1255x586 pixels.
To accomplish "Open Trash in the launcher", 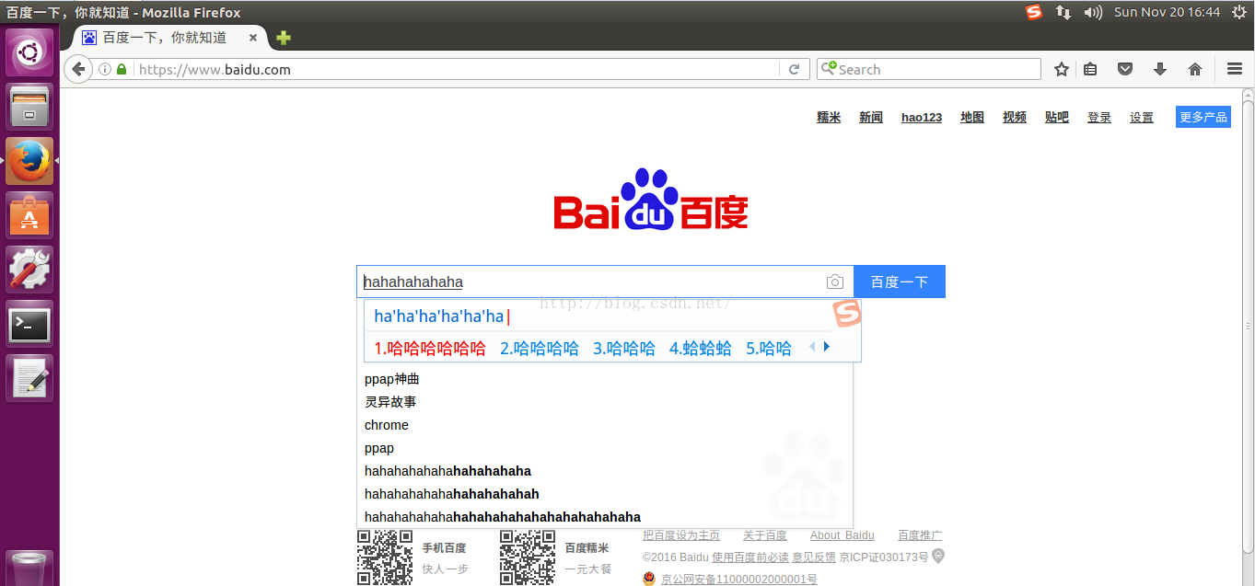I will click(x=30, y=568).
